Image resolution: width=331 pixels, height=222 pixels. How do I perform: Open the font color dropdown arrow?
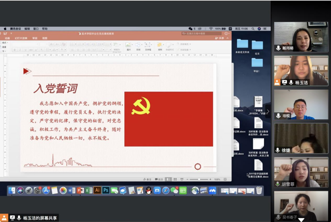(65, 50)
